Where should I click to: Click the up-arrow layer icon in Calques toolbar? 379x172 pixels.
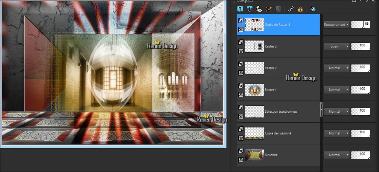pos(240,9)
